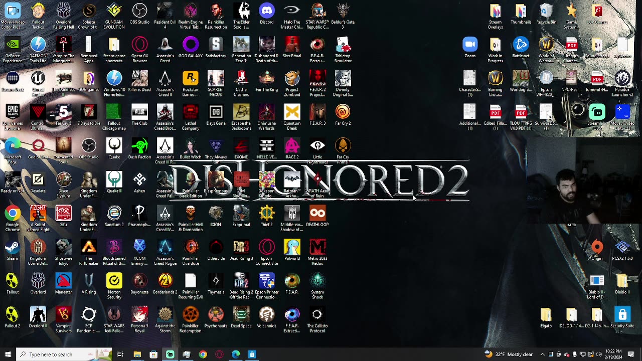Launch the Palworld shortcut
Image resolution: width=642 pixels, height=361 pixels.
[x=292, y=249]
